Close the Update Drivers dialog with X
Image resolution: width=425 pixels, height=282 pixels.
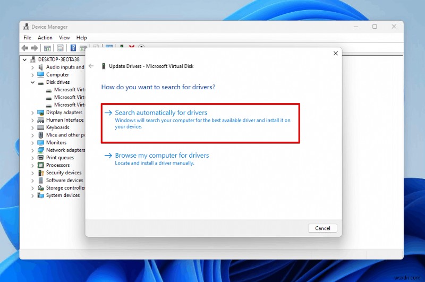tap(336, 53)
